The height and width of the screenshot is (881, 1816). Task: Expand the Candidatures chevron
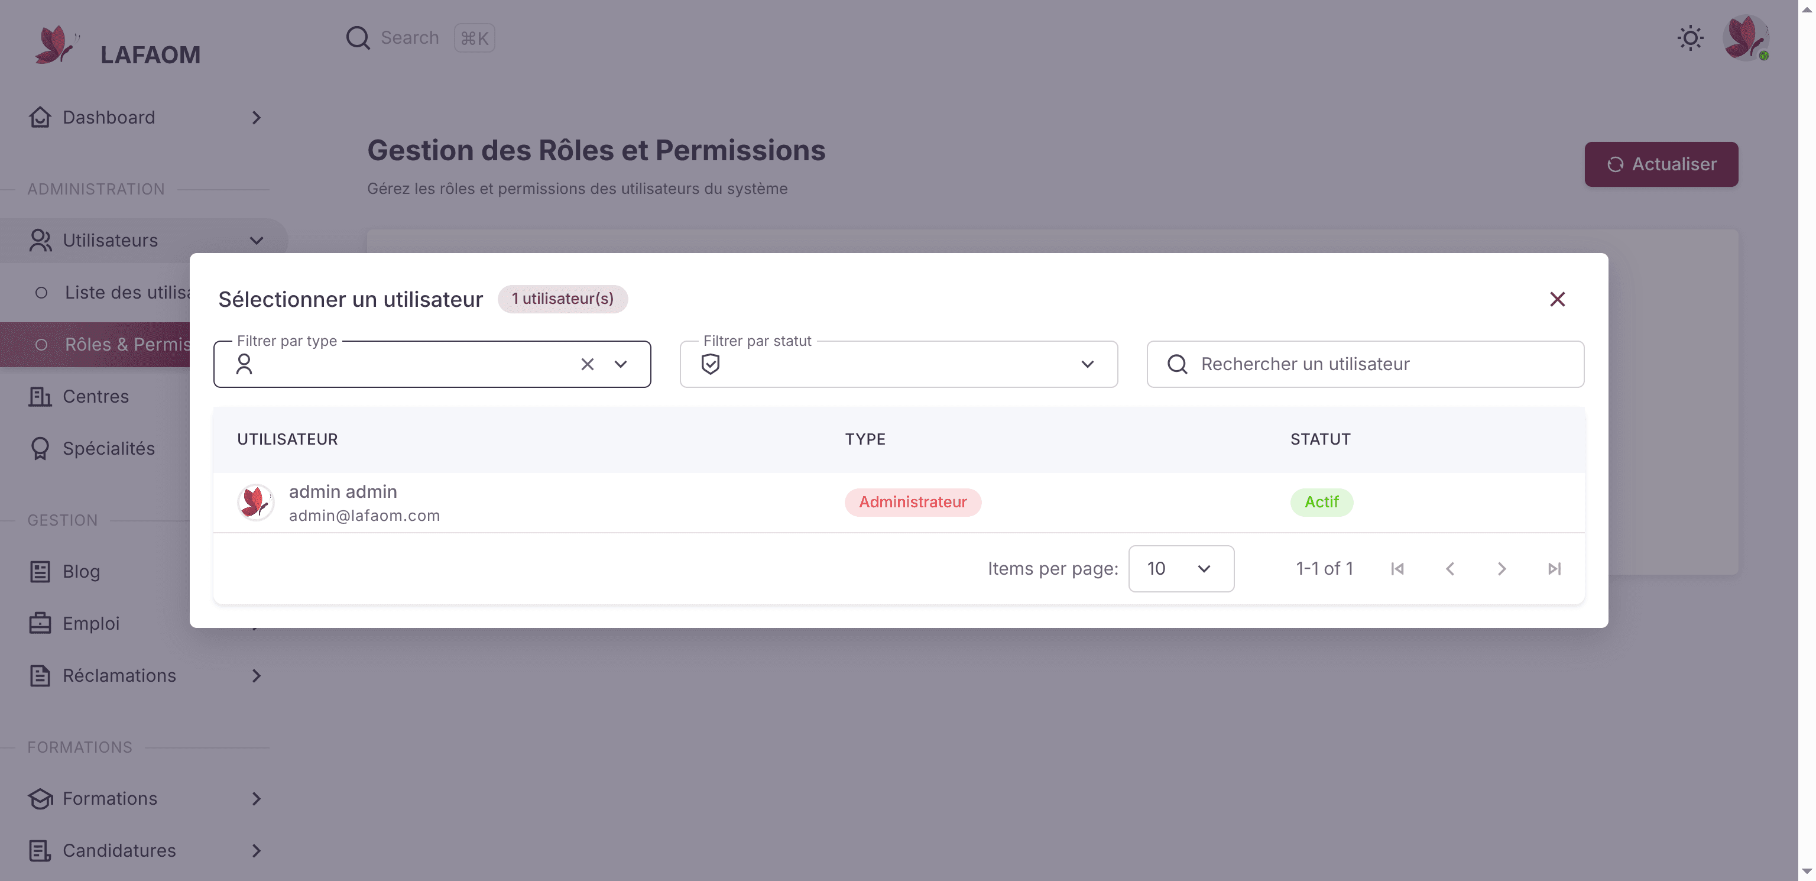click(x=257, y=851)
